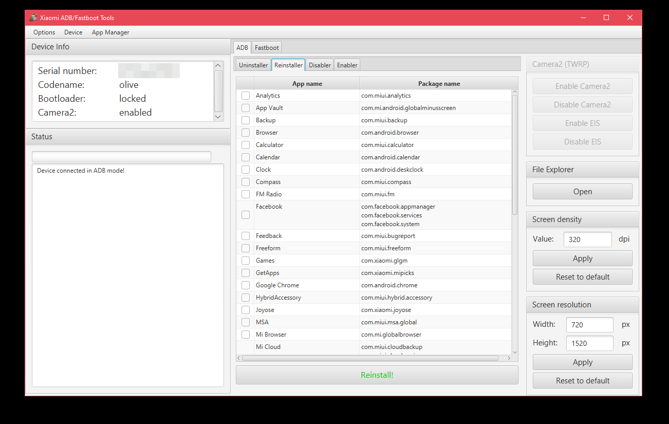
Task: Open the Device menu
Action: tap(73, 32)
